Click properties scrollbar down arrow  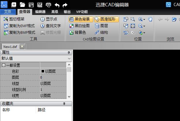(69, 97)
